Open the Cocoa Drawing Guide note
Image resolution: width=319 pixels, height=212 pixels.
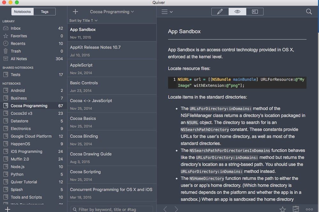coord(112,157)
